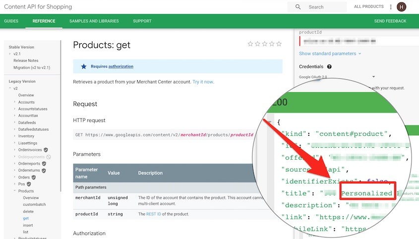Collapse the Products tree item
Image resolution: width=419 pixels, height=239 pixels.
[x=14, y=190]
